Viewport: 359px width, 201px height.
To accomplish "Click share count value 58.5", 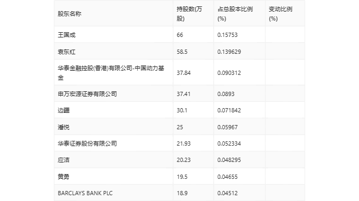I will click(182, 52).
